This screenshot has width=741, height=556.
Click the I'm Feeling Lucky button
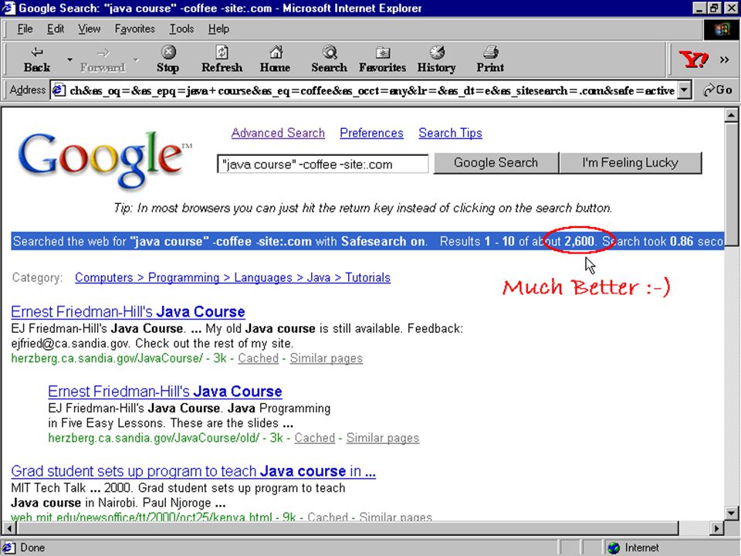pyautogui.click(x=630, y=163)
